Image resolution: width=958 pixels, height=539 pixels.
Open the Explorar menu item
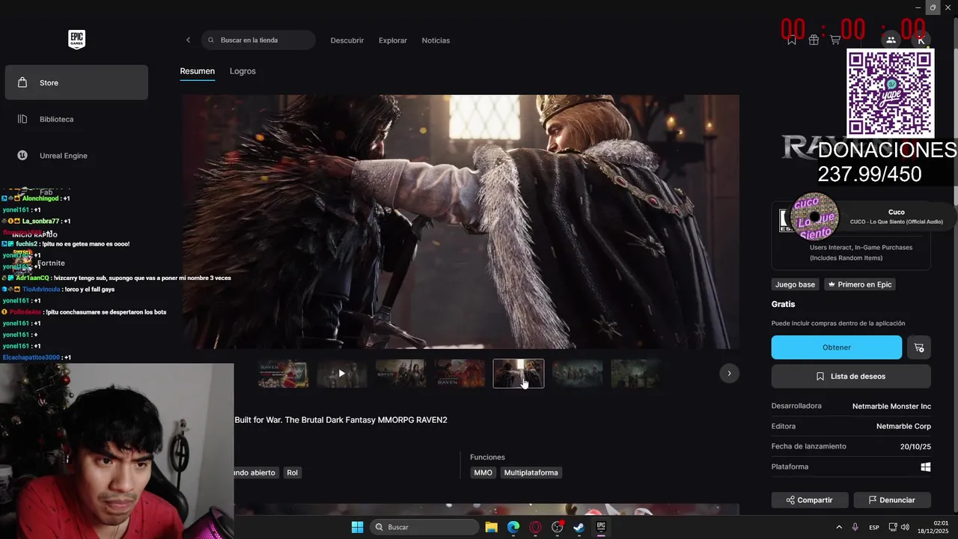[x=393, y=40]
